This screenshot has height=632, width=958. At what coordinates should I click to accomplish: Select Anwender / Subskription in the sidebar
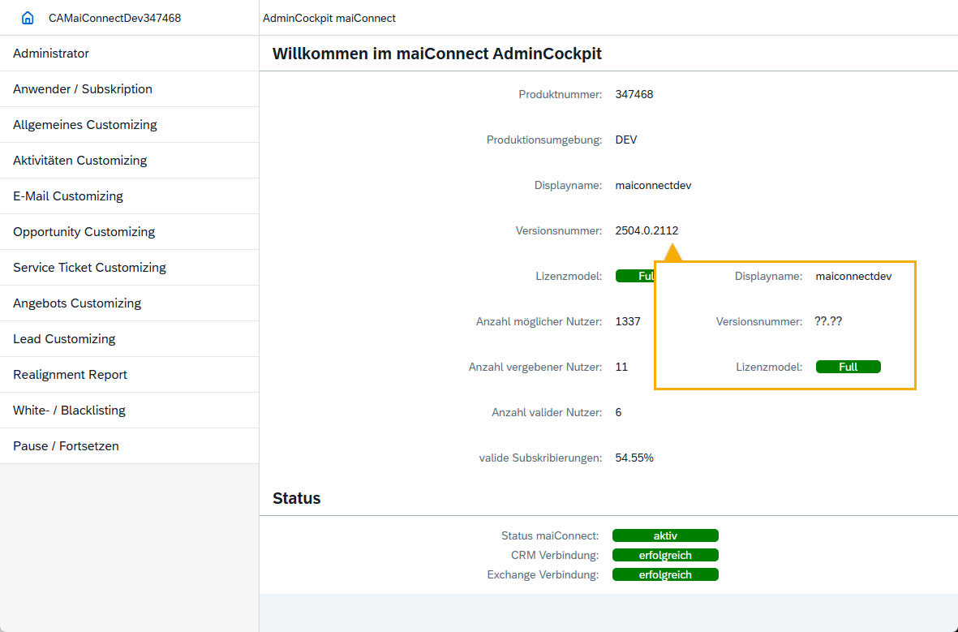click(x=83, y=89)
